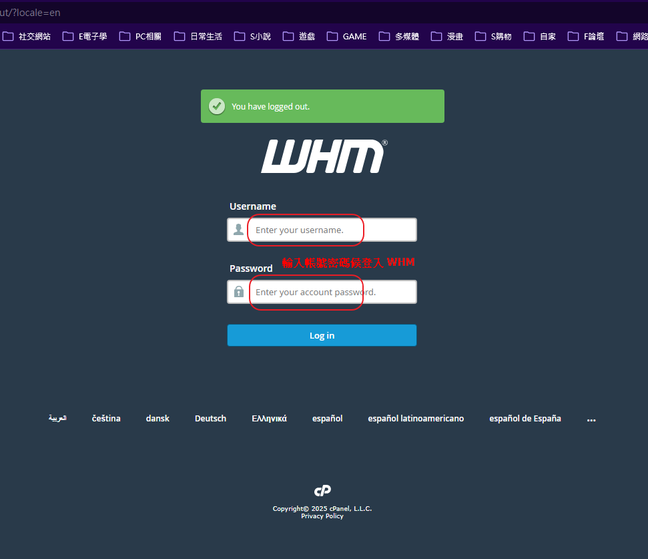Switch language to Deutsch
The height and width of the screenshot is (559, 648).
tap(210, 419)
